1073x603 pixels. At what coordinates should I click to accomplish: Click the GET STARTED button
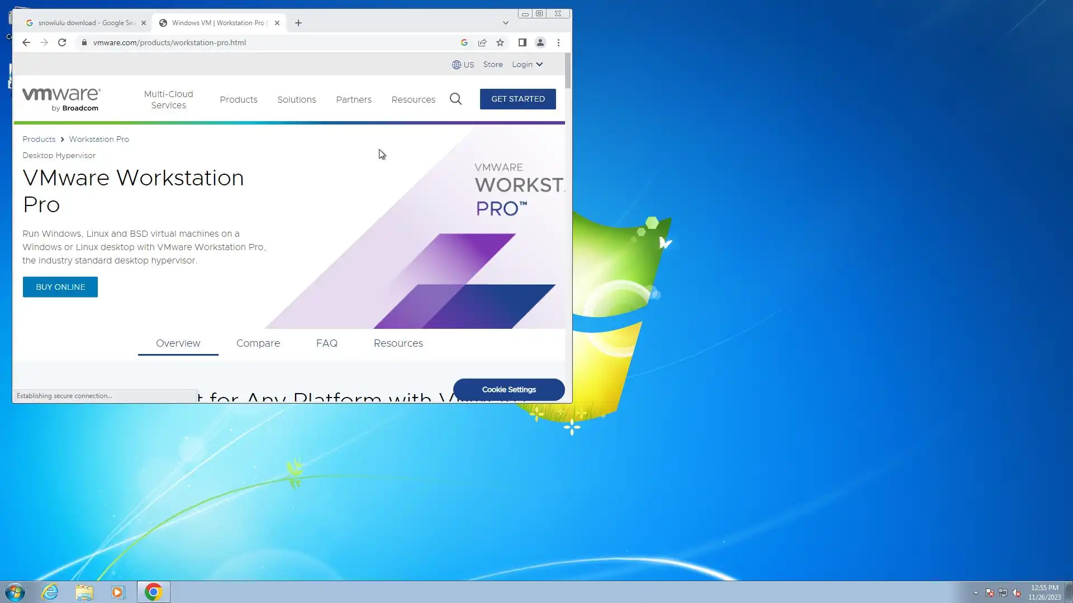517,99
